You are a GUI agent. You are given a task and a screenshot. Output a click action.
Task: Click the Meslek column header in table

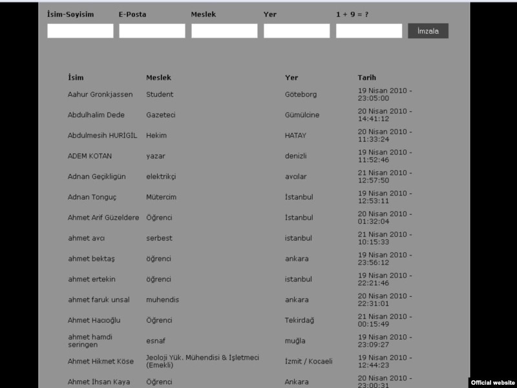[x=158, y=78]
